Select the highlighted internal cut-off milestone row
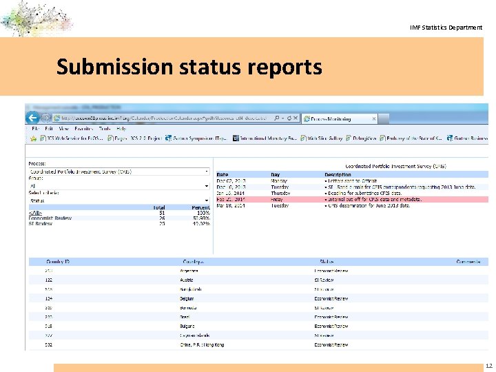The image size is (496, 372). (353, 199)
